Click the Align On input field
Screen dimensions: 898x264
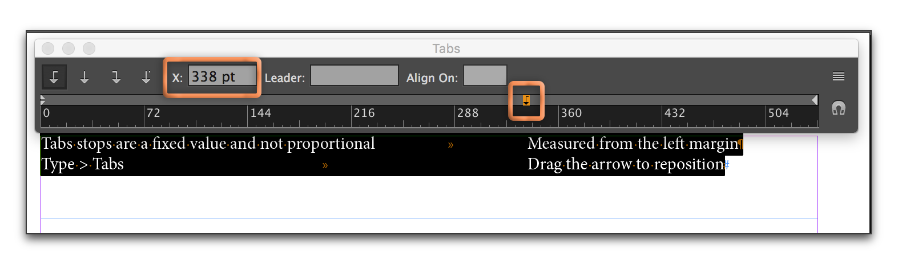coord(485,76)
